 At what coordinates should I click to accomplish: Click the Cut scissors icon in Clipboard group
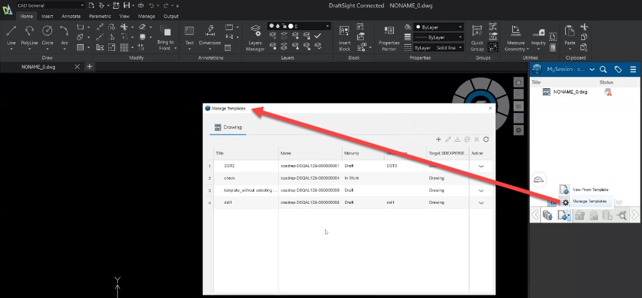tap(584, 27)
